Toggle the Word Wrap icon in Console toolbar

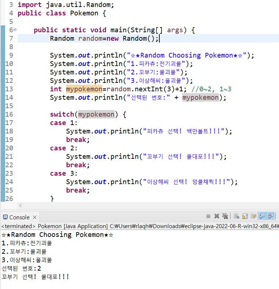(254, 216)
